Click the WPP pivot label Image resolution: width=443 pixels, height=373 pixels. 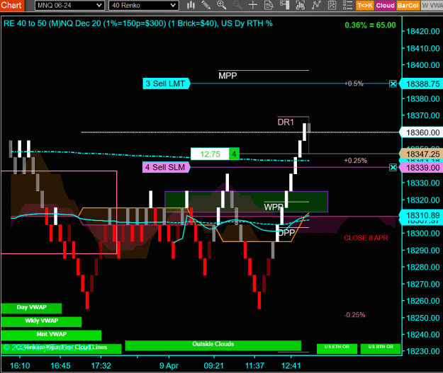(274, 207)
